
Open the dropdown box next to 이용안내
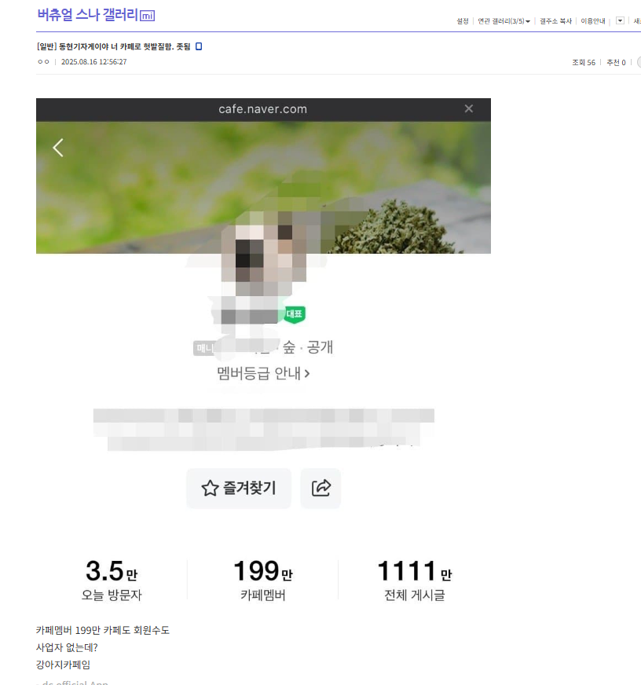pyautogui.click(x=620, y=21)
